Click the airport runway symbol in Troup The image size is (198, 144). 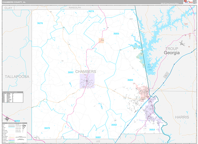182,43
